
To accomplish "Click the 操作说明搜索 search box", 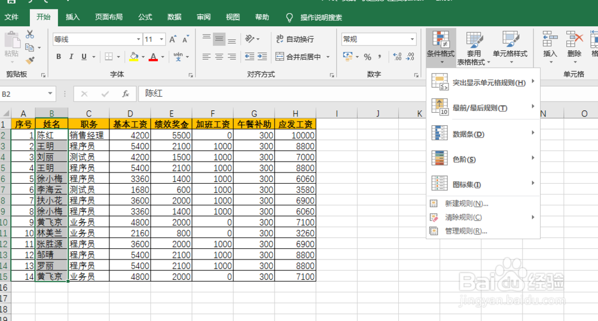I will tap(321, 17).
